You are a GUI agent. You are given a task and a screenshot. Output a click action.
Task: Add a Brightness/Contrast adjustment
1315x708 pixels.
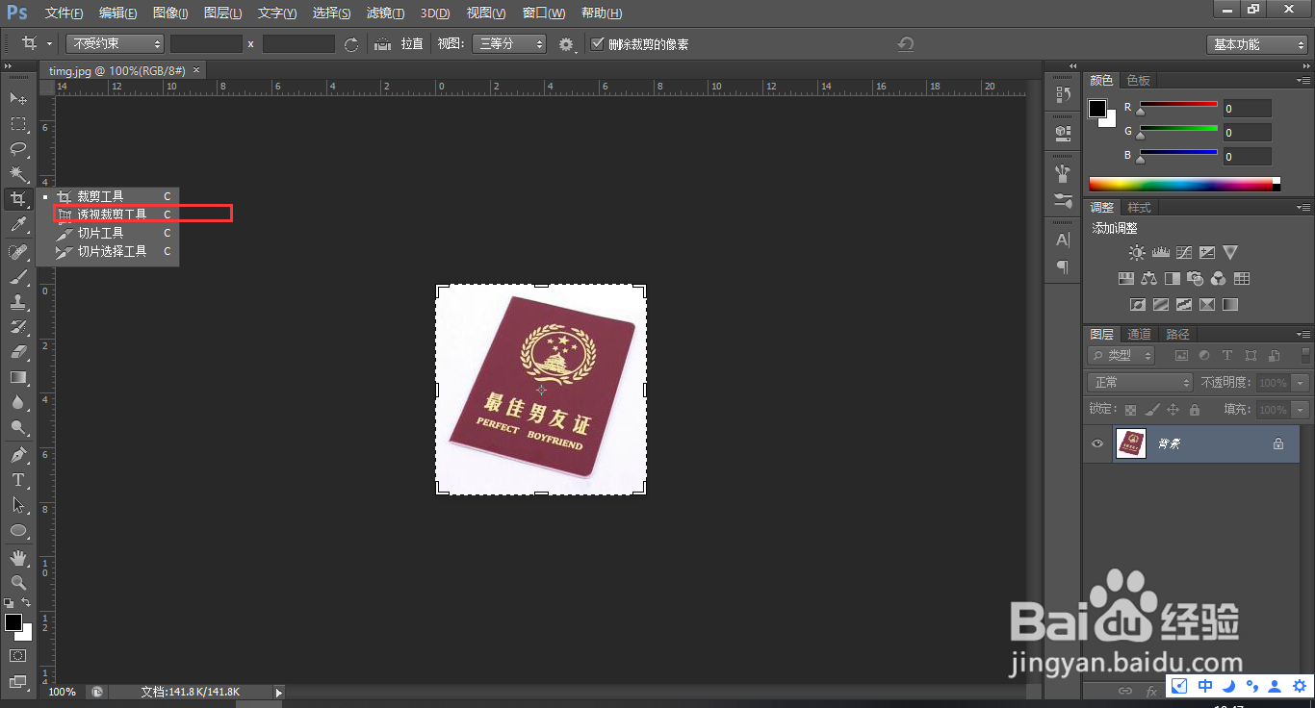point(1137,253)
